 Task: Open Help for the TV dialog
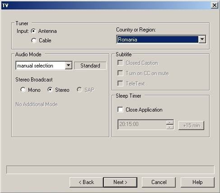click(197, 182)
